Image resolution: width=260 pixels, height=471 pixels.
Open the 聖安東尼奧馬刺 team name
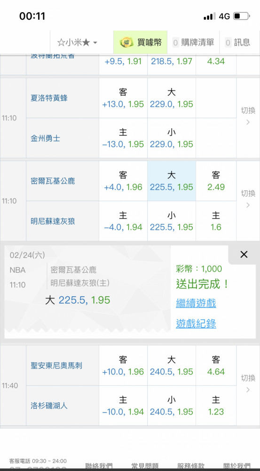pyautogui.click(x=56, y=365)
